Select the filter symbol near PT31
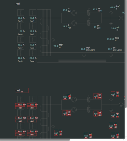Image resolution: width=127 pixels, height=141 pixels. [89, 22]
